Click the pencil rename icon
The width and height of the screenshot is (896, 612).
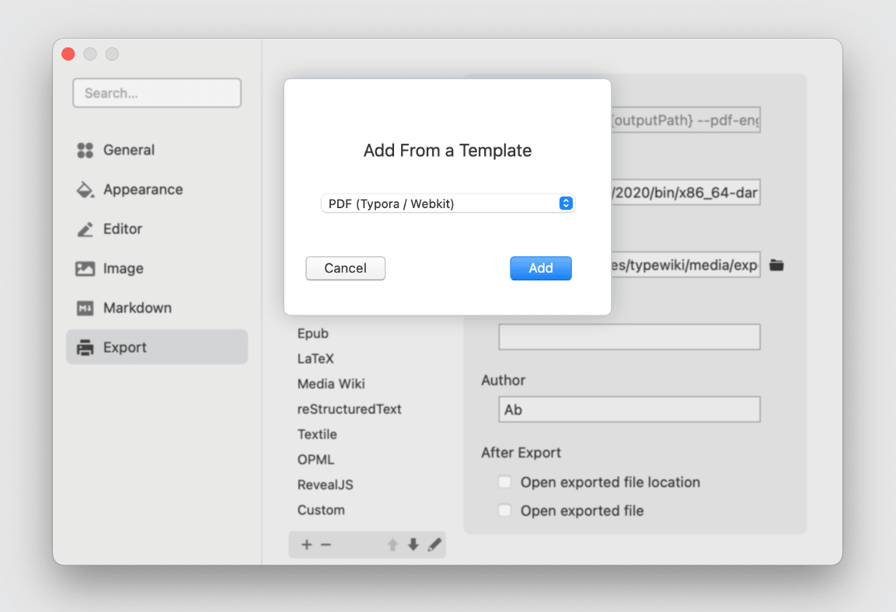[434, 545]
